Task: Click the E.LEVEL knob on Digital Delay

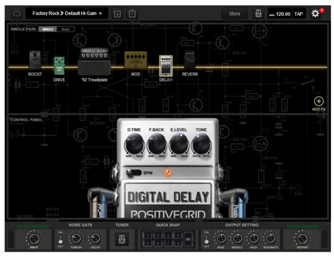Action: click(x=179, y=144)
